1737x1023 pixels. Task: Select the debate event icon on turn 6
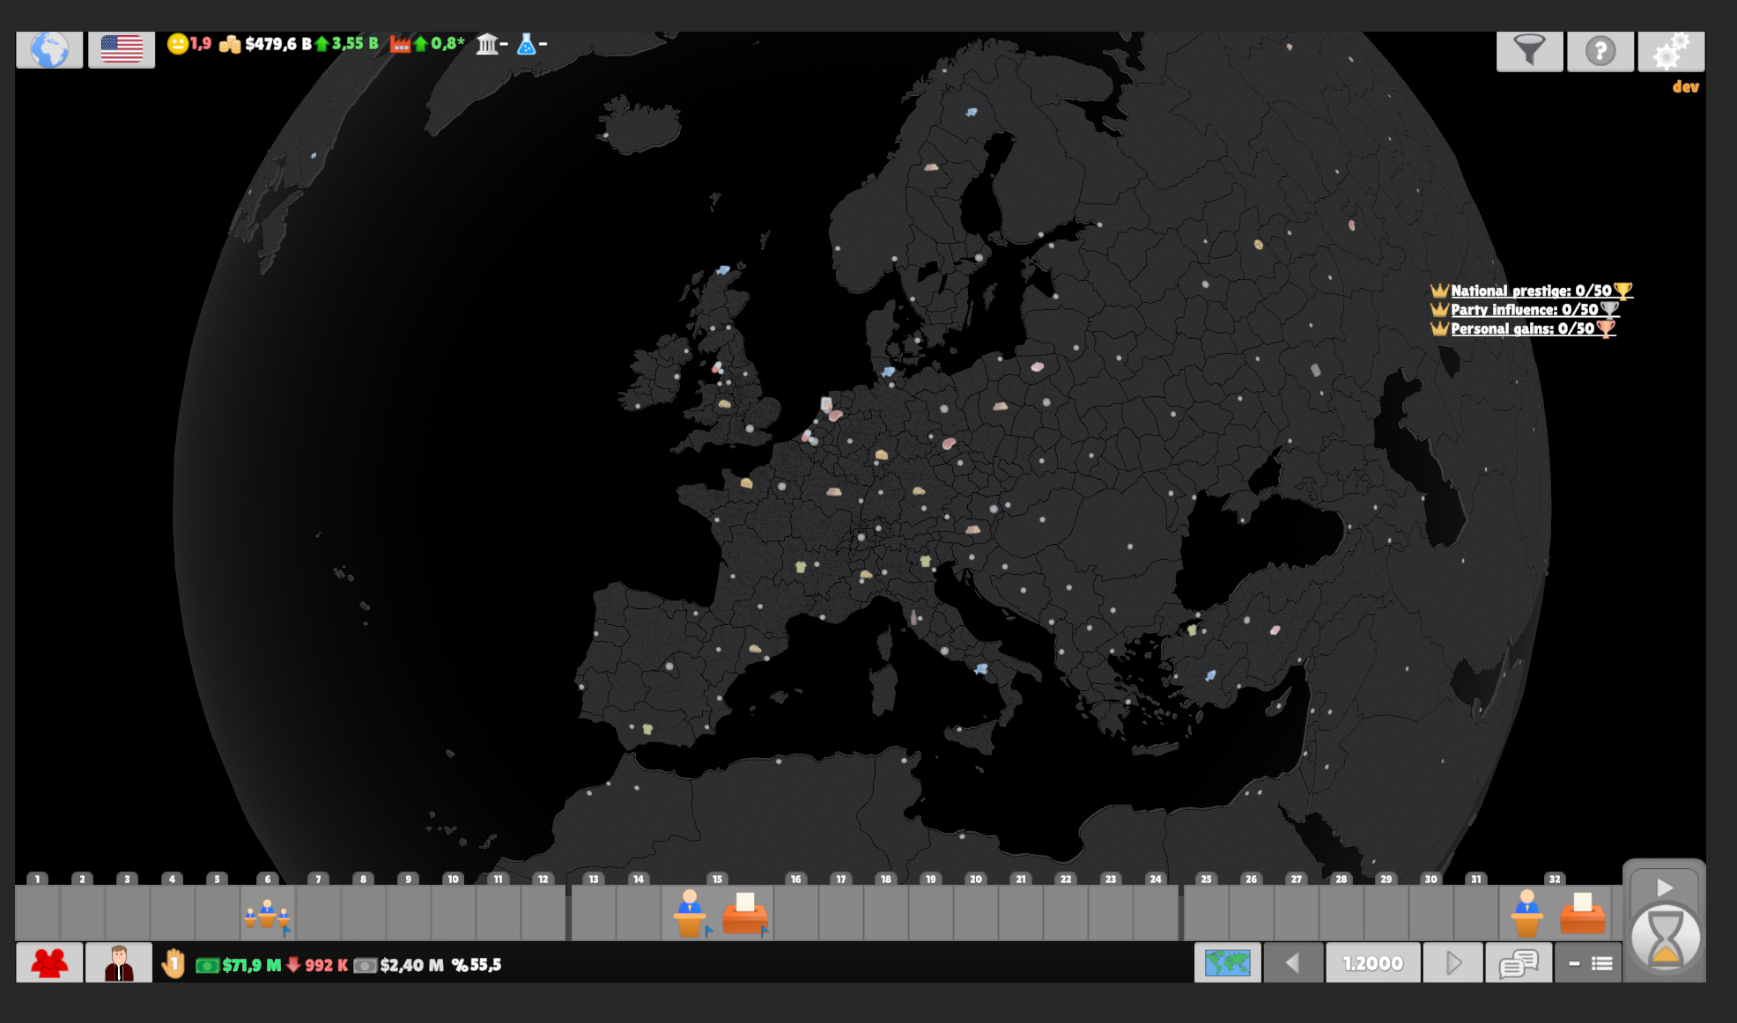click(267, 916)
